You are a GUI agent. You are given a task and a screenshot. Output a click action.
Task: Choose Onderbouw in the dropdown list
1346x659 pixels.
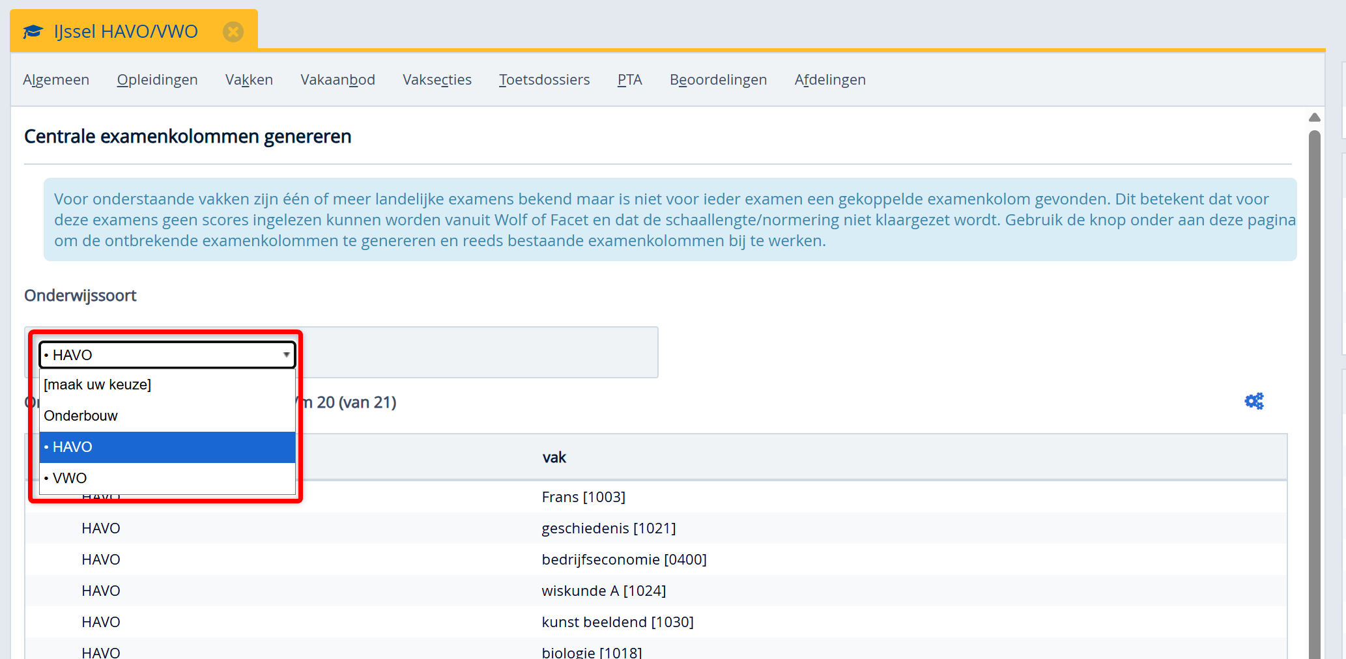[x=167, y=415]
